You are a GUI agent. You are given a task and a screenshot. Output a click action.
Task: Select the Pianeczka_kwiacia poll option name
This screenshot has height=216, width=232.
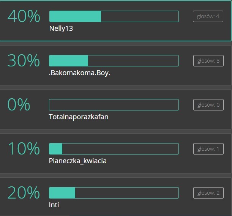pos(78,161)
